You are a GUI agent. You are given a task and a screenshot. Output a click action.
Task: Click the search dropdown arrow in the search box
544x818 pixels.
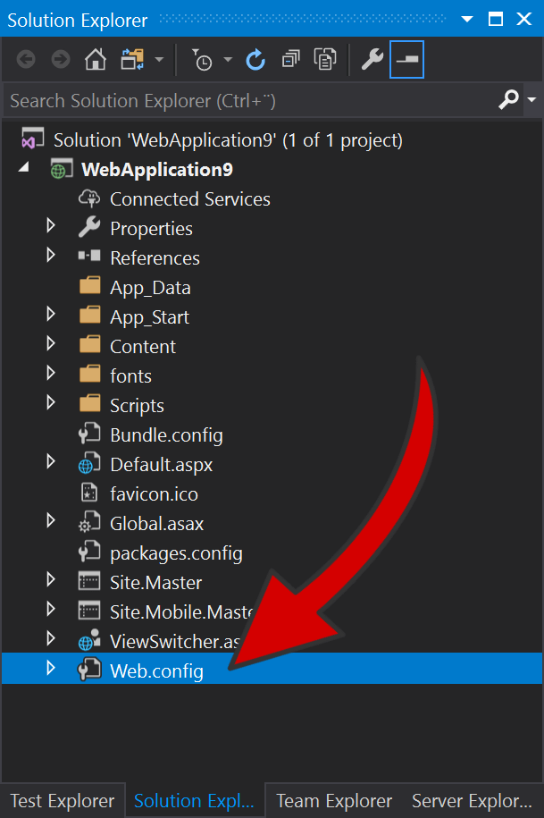point(531,99)
